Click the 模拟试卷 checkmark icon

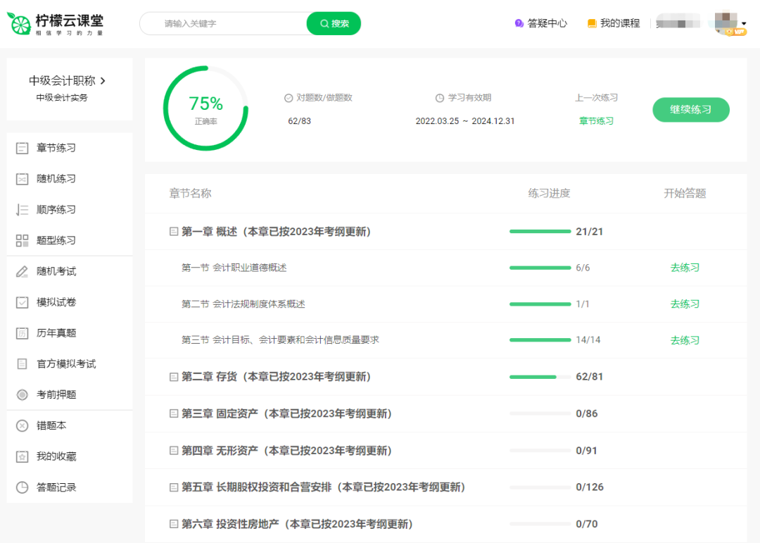pos(23,302)
